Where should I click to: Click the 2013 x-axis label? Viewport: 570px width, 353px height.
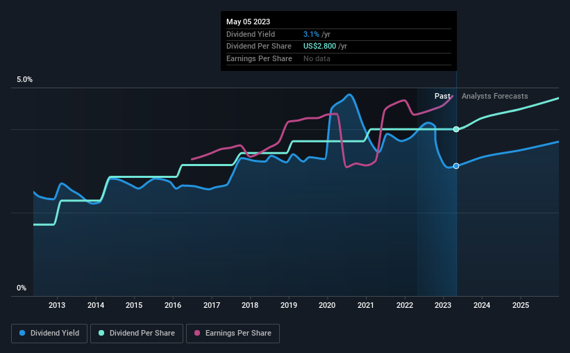57,305
